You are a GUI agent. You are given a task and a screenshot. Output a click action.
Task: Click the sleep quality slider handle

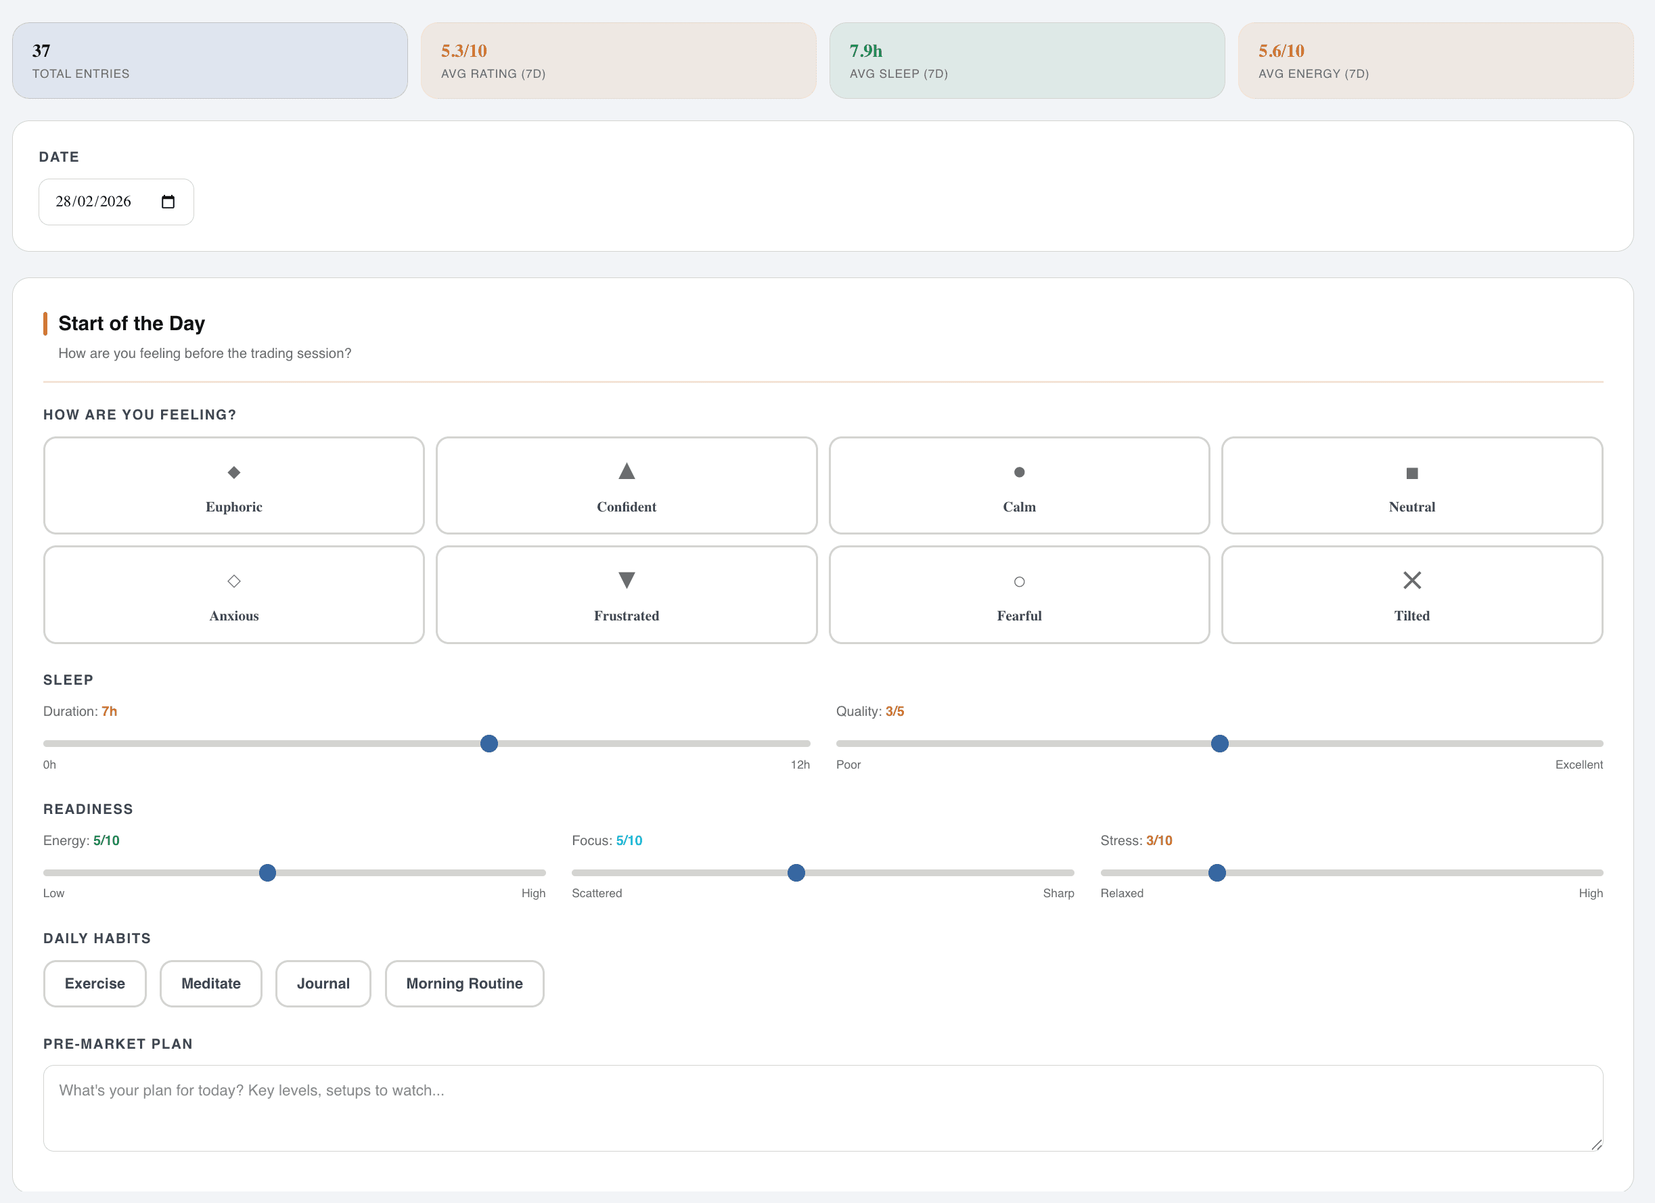click(x=1219, y=744)
